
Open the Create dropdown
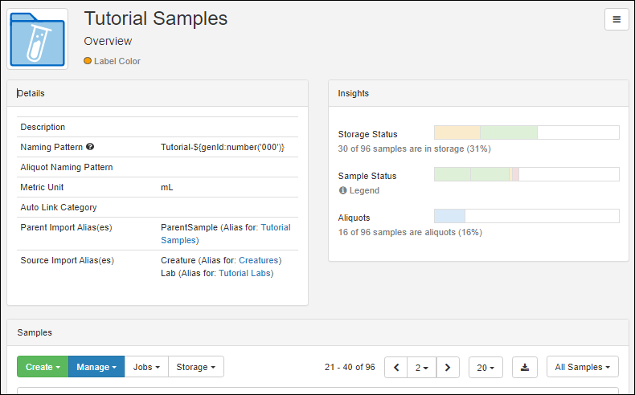[43, 367]
